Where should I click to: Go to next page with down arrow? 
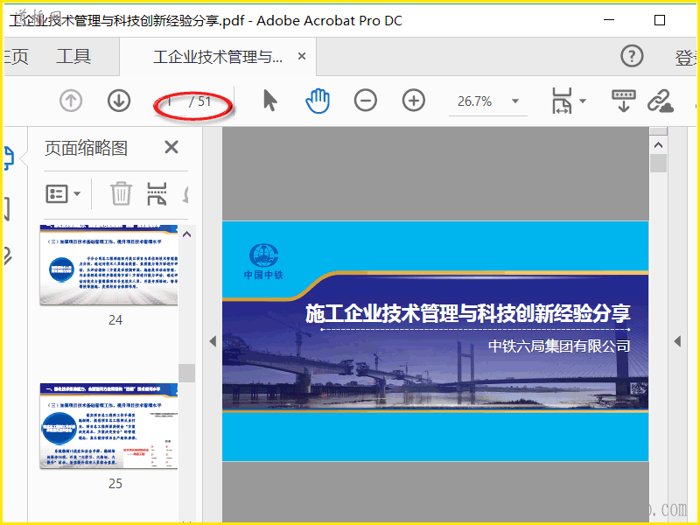pos(119,101)
